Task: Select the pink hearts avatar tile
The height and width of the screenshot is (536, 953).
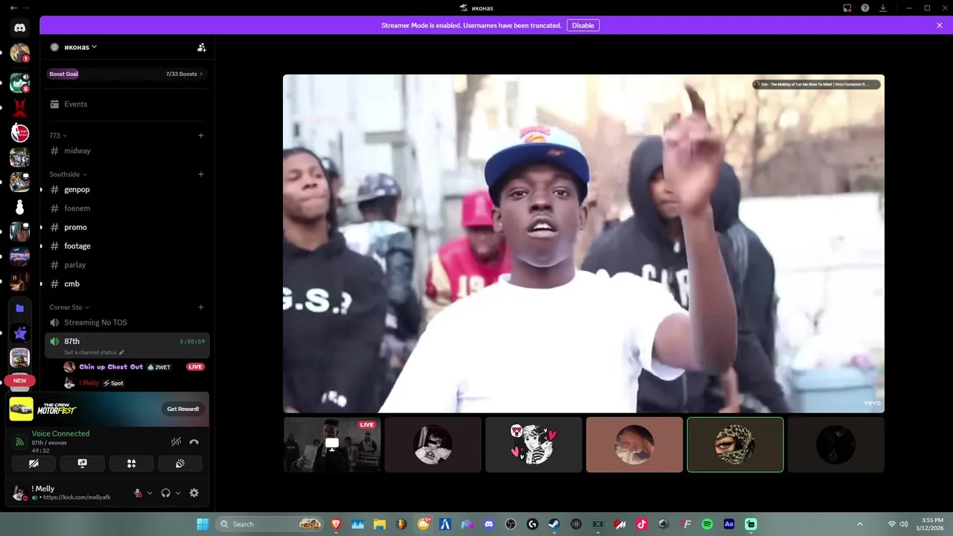Action: (x=533, y=444)
